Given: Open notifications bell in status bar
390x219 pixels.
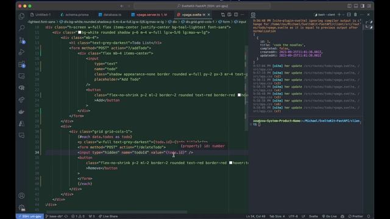Looking at the screenshot, I should coord(369,217).
